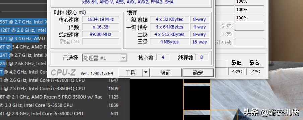This screenshot has height=120, width=303.
Task: Click the empty 额定 FSB field
Action: (101, 42)
